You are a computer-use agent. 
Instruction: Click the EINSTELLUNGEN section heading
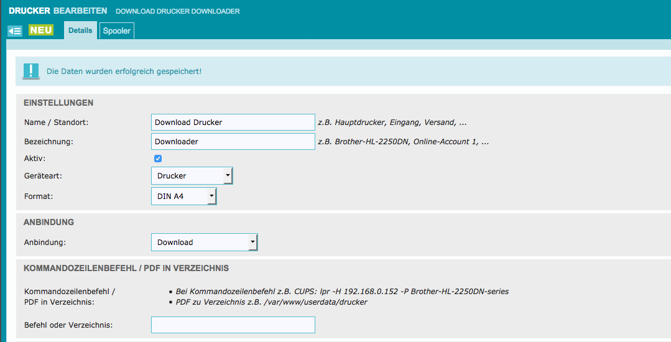[58, 103]
